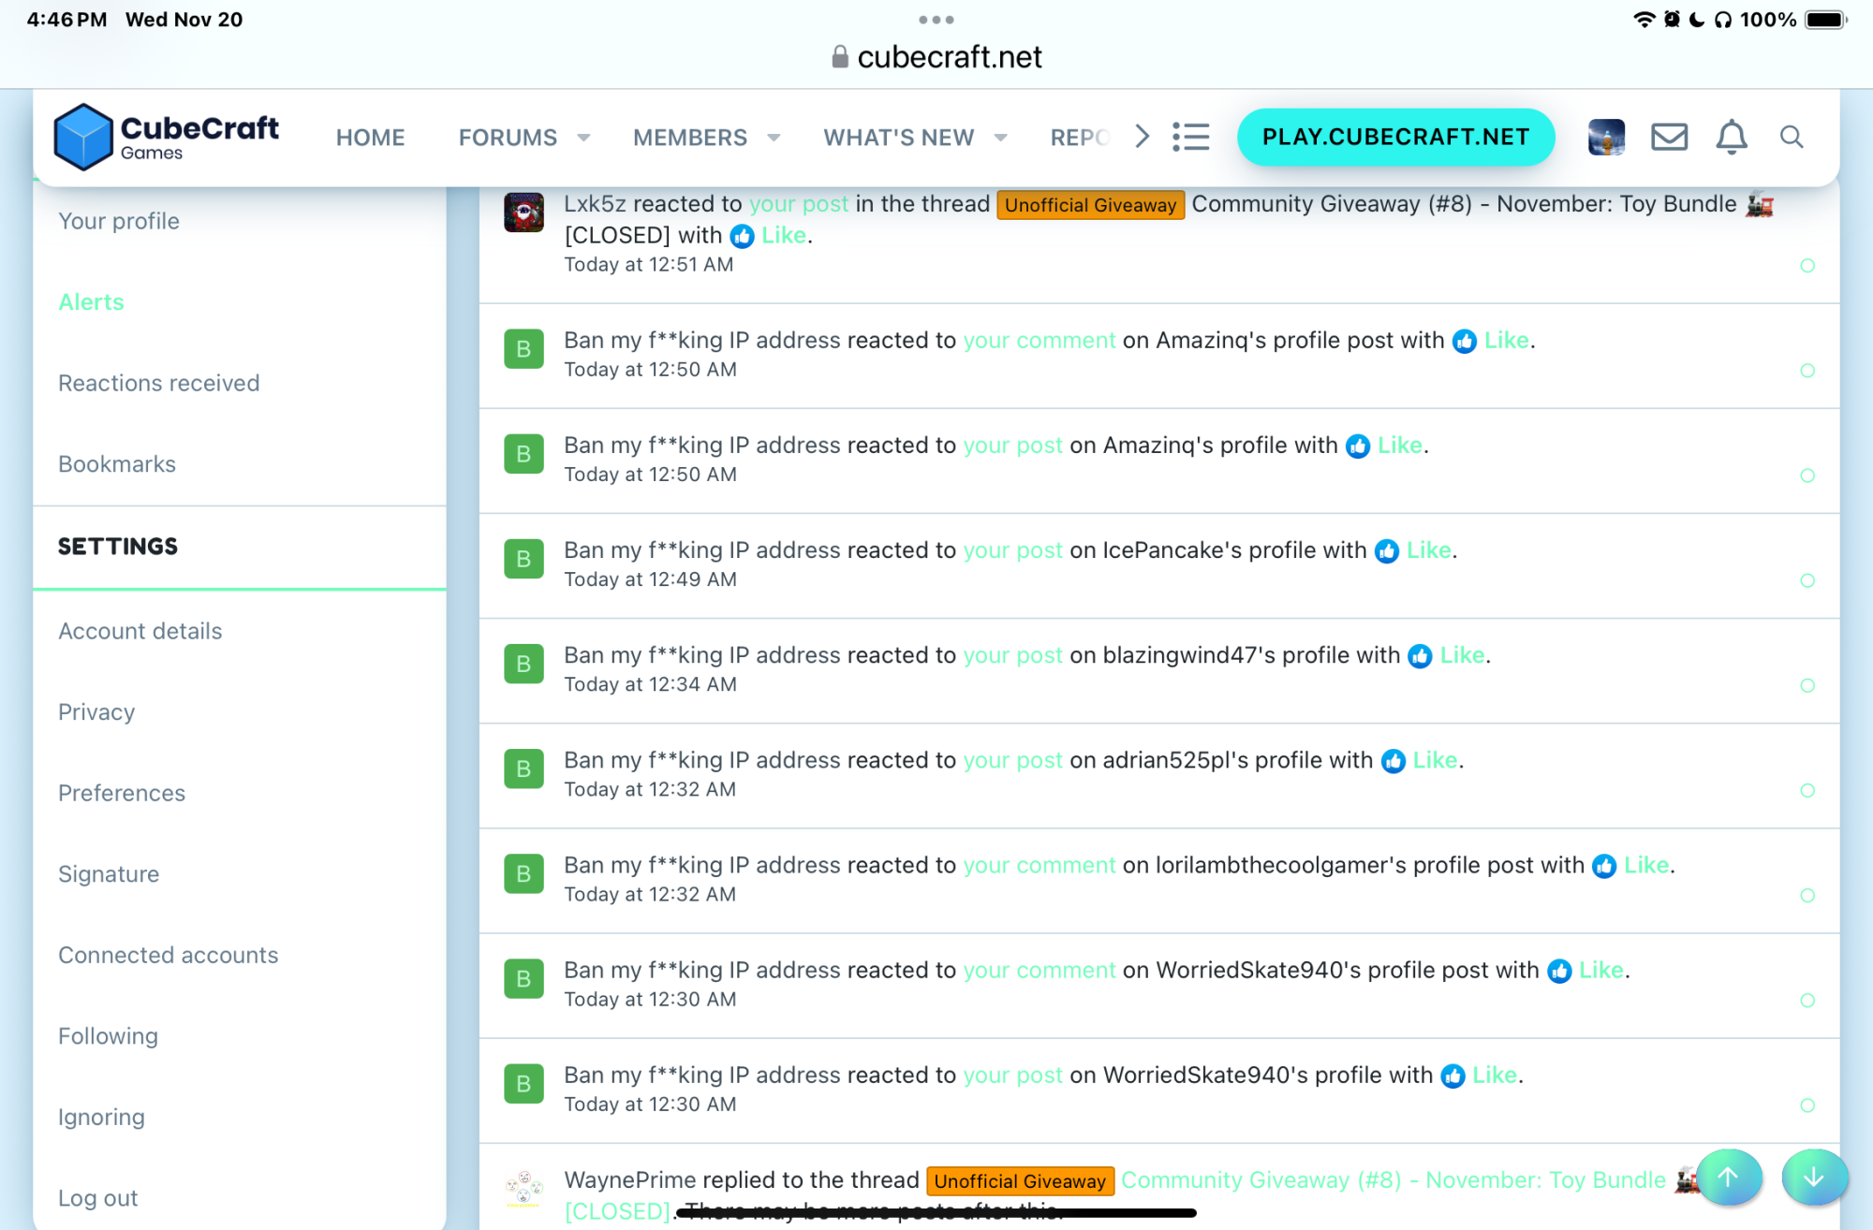
Task: Open Lxk5z's avatar in alerts list
Action: pos(524,212)
